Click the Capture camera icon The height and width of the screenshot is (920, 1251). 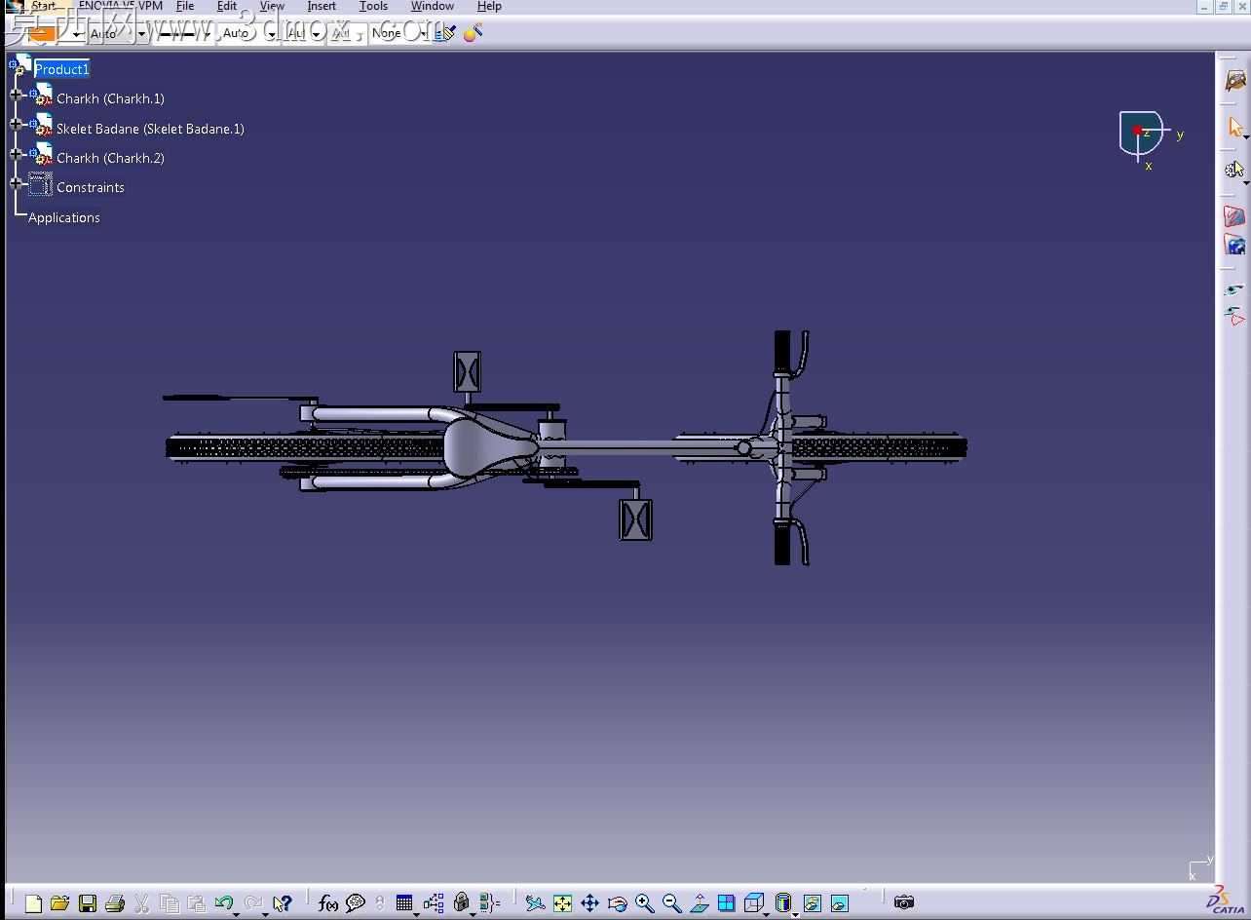(904, 902)
